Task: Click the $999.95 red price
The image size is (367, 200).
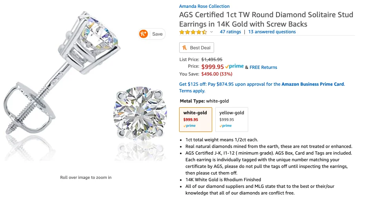Action: [213, 67]
